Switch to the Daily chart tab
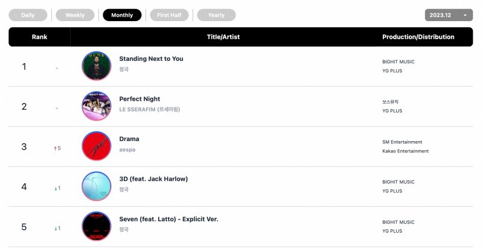Screen dimensions: 483x249 pyautogui.click(x=28, y=15)
